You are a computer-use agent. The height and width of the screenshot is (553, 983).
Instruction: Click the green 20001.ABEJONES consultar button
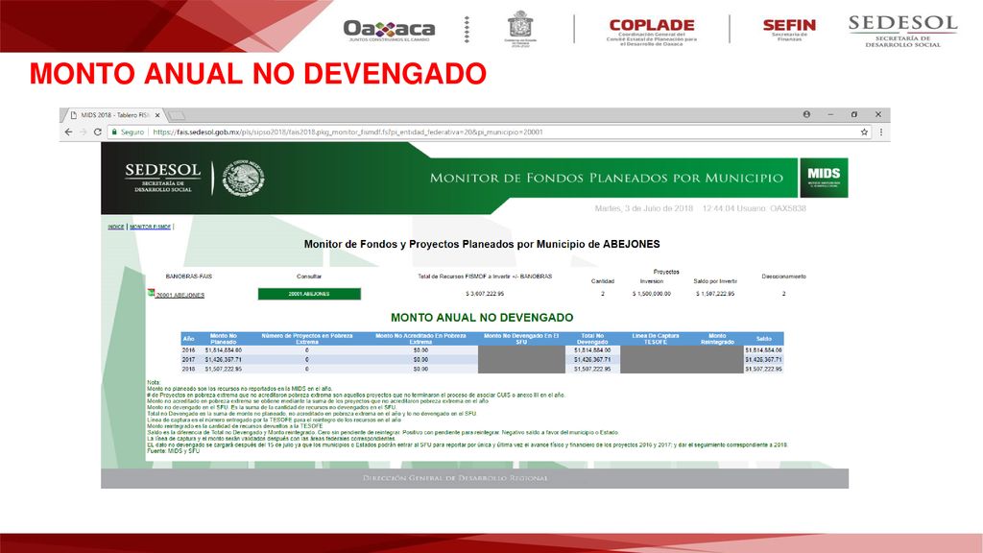click(x=309, y=294)
